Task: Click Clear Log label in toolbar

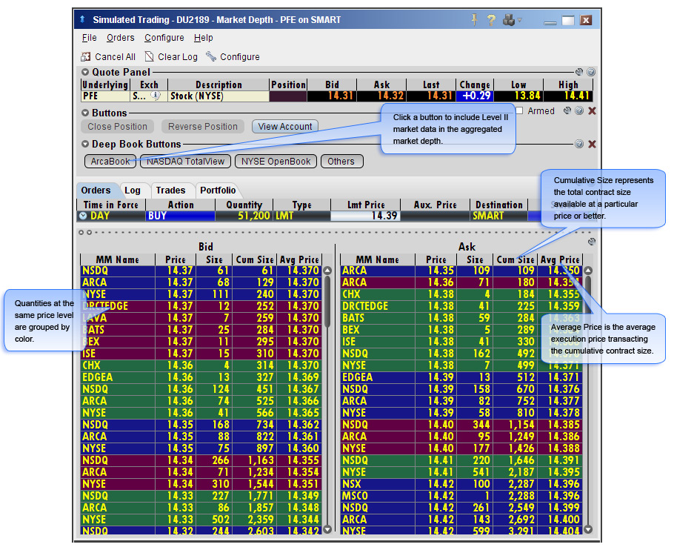Action: click(x=178, y=57)
